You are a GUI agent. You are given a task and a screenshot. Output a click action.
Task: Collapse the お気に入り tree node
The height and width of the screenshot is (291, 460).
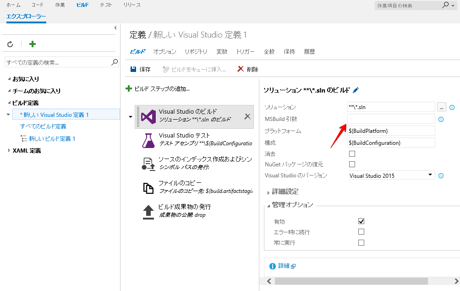pyautogui.click(x=9, y=79)
